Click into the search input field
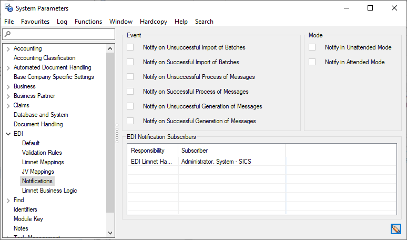The image size is (407, 240). (63, 34)
